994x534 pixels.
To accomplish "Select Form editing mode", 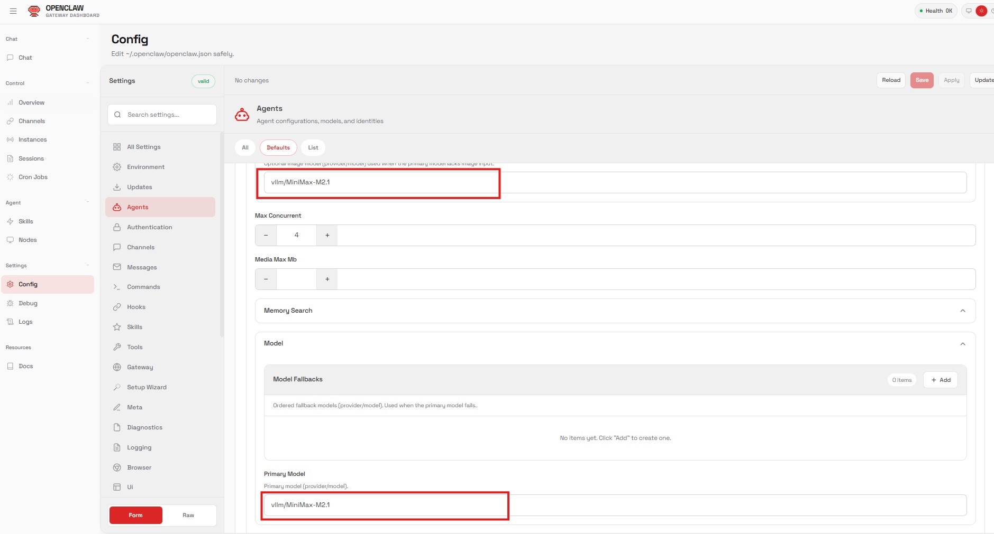I will (135, 515).
